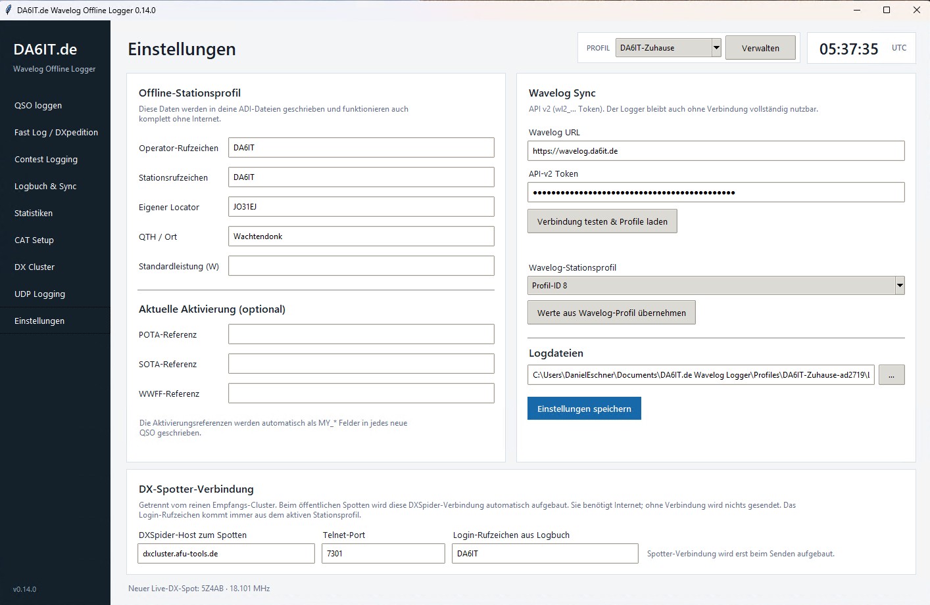
Task: Click the API-v2 Token field
Action: pyautogui.click(x=716, y=192)
